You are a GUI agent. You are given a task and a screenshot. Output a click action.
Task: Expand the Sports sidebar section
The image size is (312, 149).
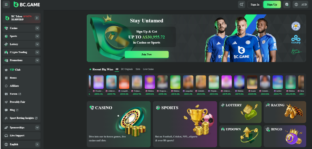pos(37,36)
